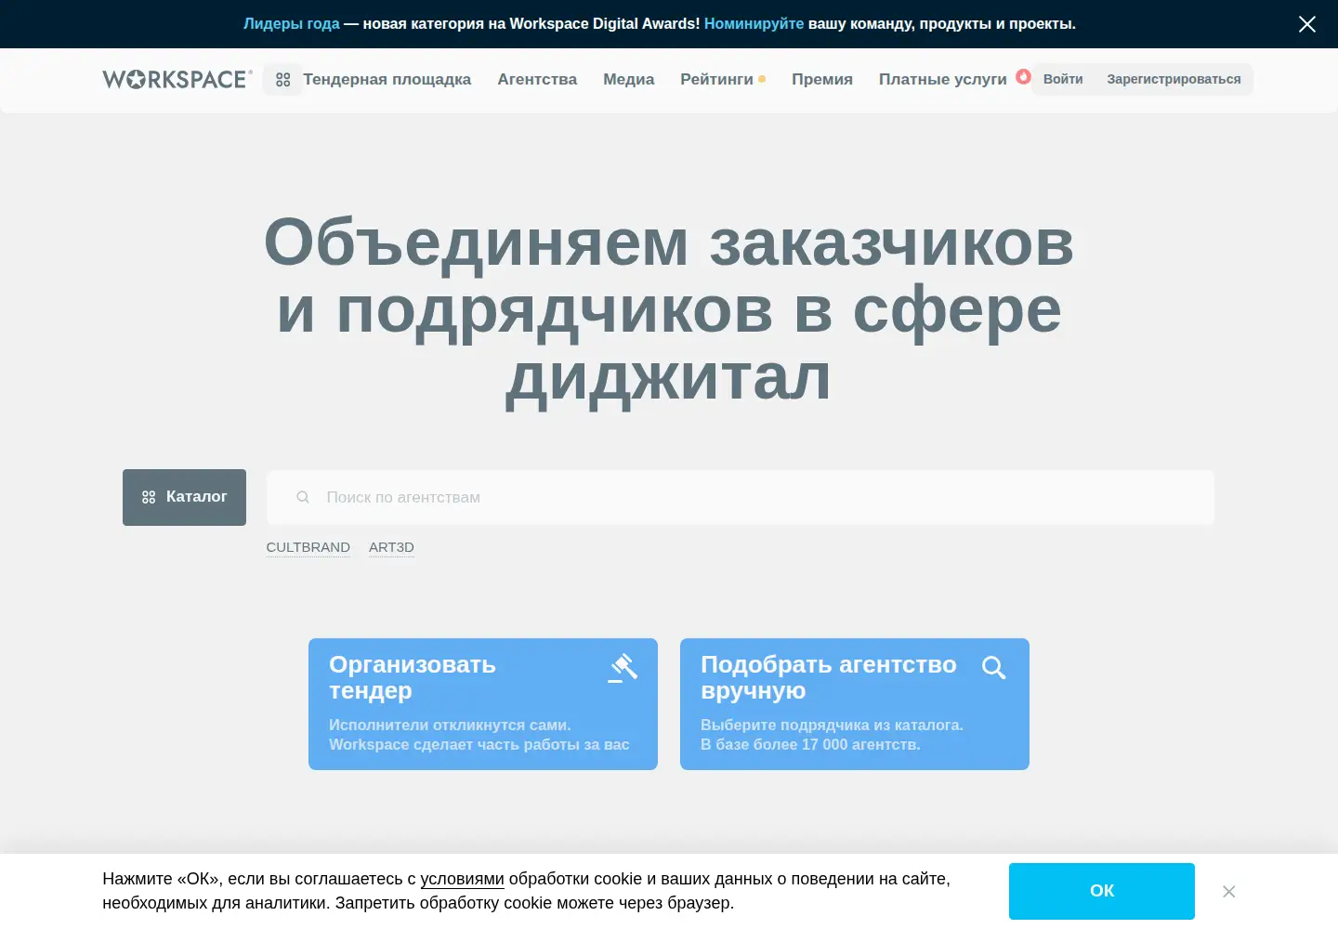The image size is (1338, 929).
Task: Click Зарегистрироваться button
Action: tap(1174, 79)
